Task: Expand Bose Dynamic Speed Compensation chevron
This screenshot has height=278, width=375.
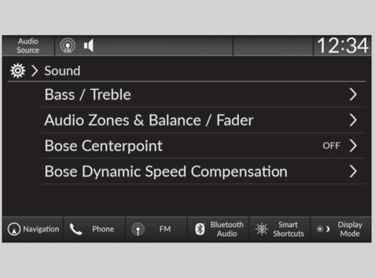Action: click(353, 171)
